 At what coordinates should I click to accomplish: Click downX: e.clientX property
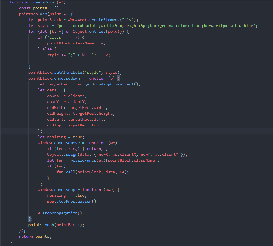(67, 96)
